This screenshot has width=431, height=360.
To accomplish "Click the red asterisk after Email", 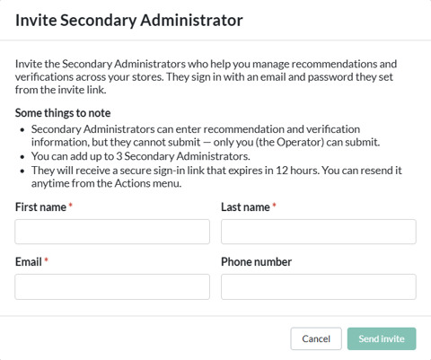I will pyautogui.click(x=46, y=259).
